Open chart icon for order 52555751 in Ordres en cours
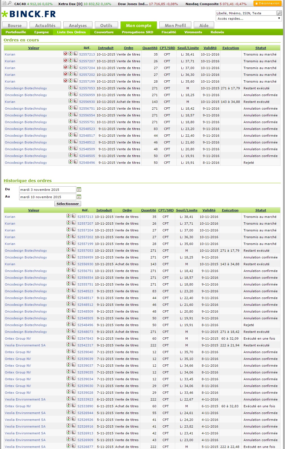 point(75,121)
